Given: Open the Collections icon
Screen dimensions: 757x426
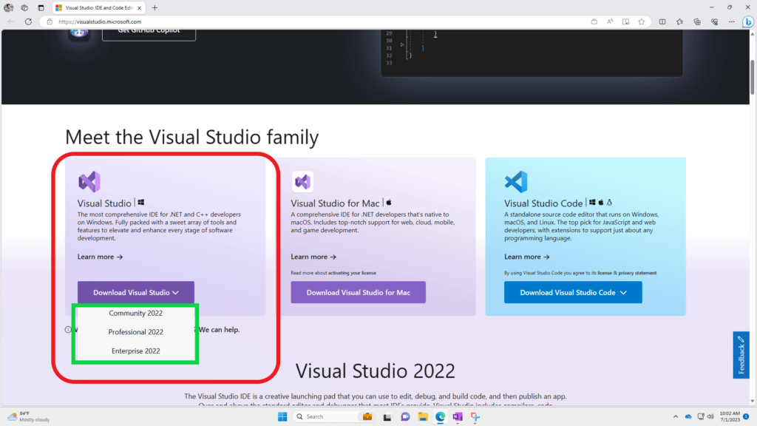Looking at the screenshot, I should 697,21.
